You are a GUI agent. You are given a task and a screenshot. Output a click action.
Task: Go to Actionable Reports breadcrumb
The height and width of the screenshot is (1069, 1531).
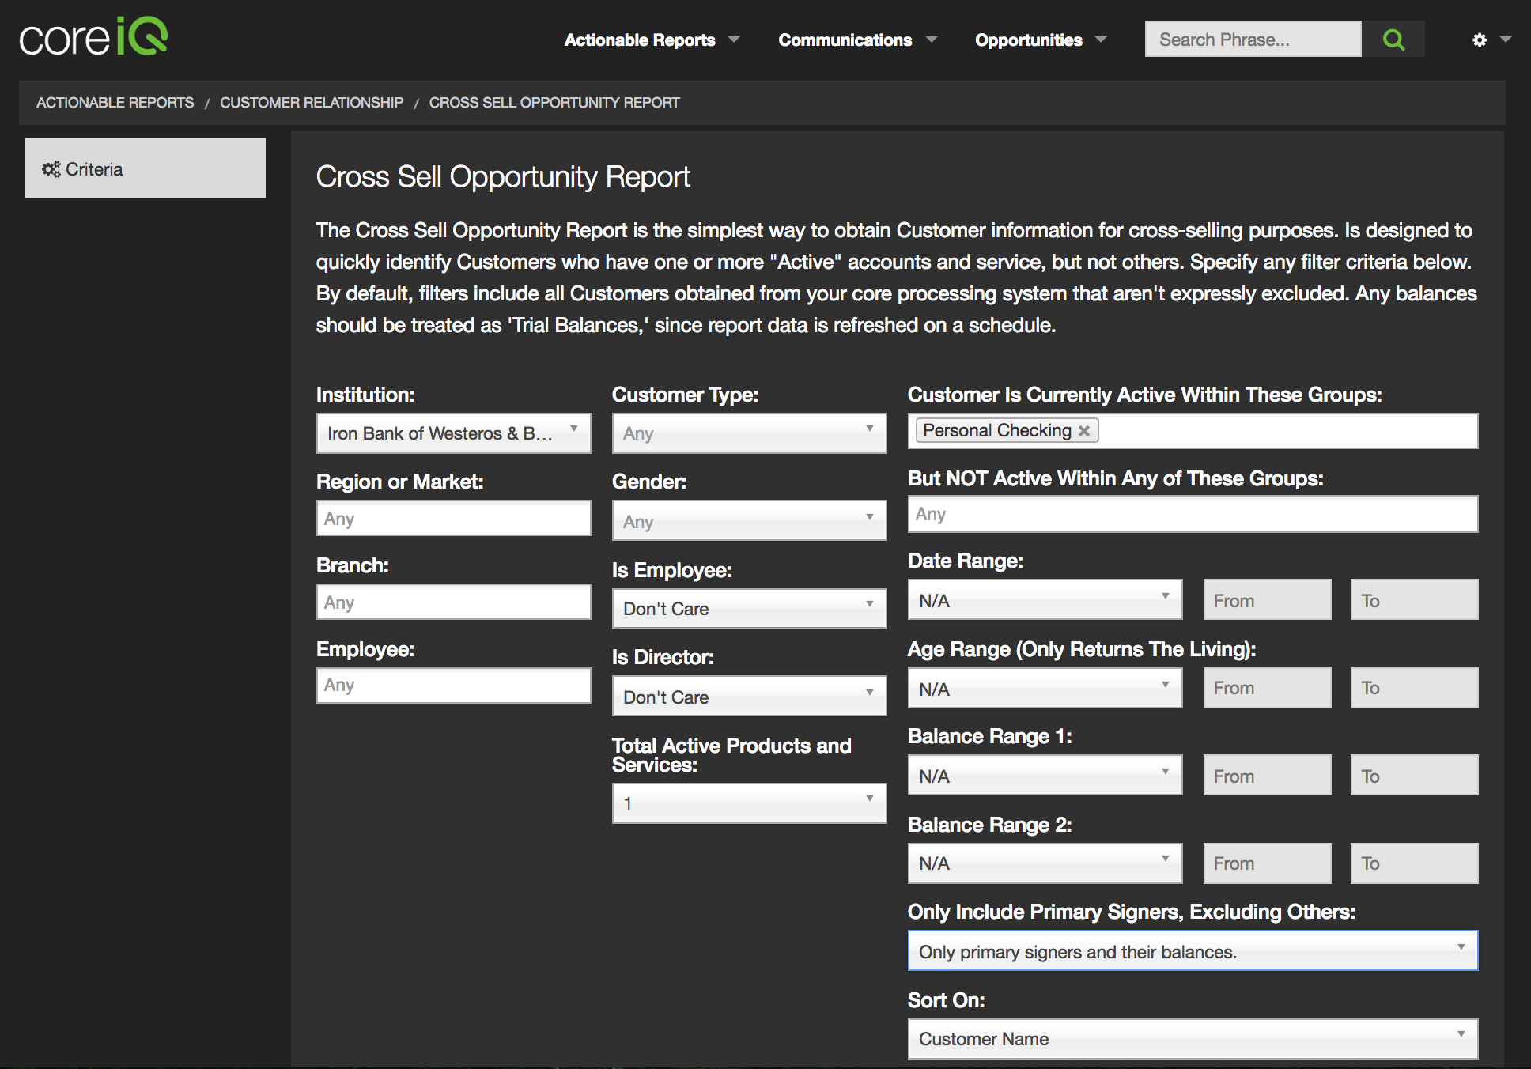(115, 103)
